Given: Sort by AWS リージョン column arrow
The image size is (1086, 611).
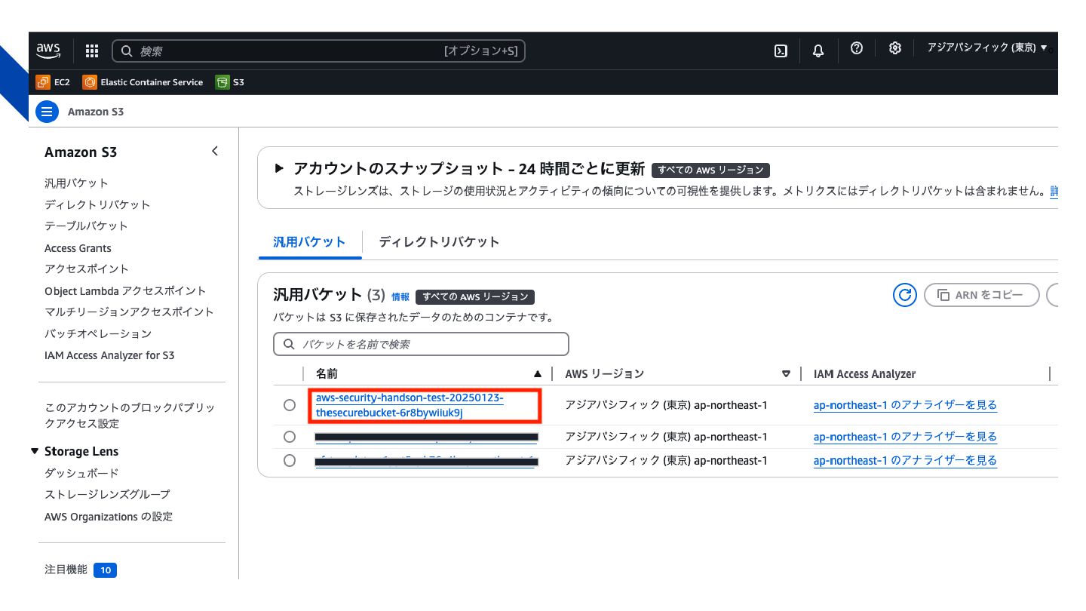Looking at the screenshot, I should (786, 373).
